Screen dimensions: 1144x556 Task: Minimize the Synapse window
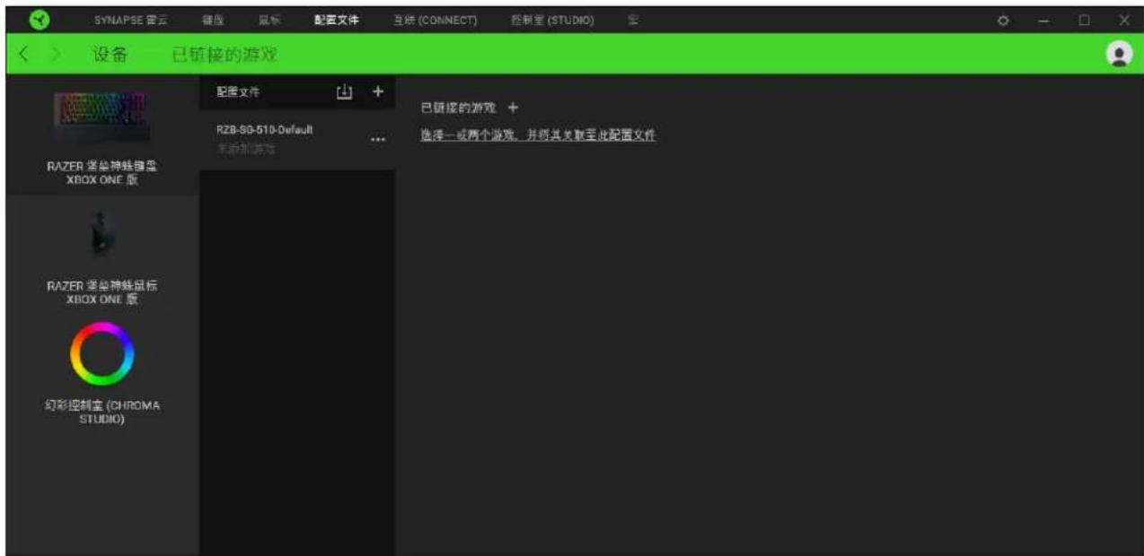(x=1043, y=20)
